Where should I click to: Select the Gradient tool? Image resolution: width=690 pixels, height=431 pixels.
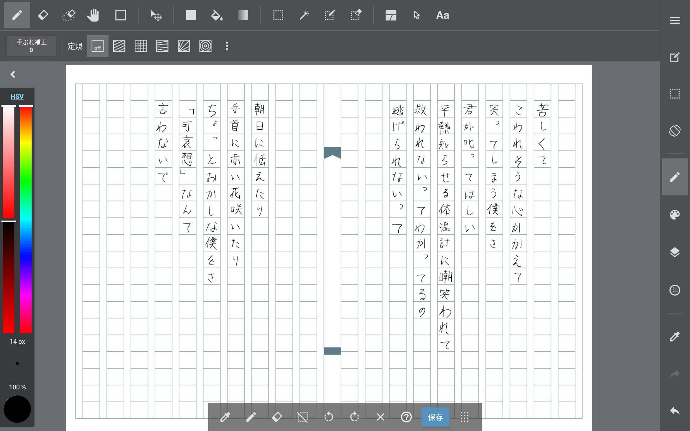pos(243,15)
